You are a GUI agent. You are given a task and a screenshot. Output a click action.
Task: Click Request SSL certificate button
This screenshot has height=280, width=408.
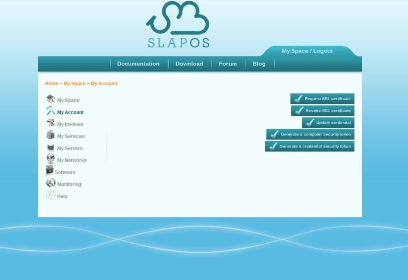(322, 99)
